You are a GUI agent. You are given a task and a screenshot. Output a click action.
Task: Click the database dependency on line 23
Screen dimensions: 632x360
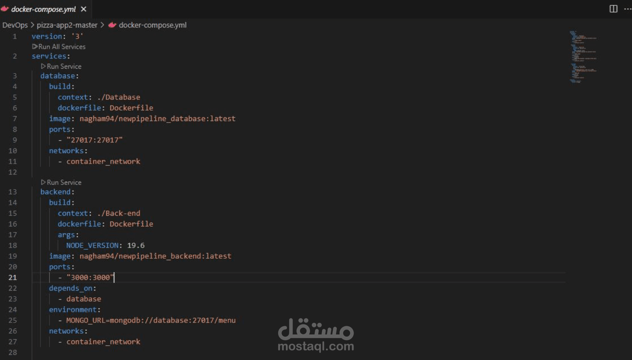pyautogui.click(x=84, y=299)
